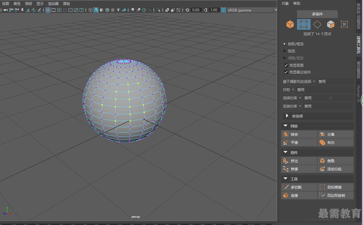Toggle the textured display icon
Image resolution: width=363 pixels, height=225 pixels.
(113, 10)
